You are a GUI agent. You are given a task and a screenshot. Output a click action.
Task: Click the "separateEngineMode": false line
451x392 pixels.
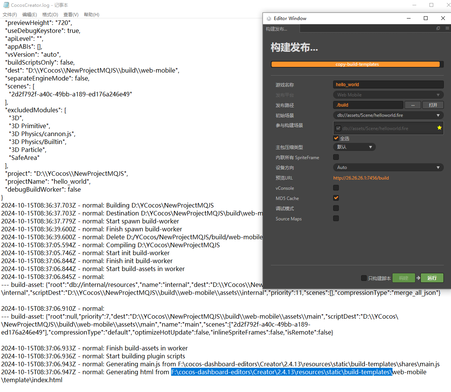(47, 79)
